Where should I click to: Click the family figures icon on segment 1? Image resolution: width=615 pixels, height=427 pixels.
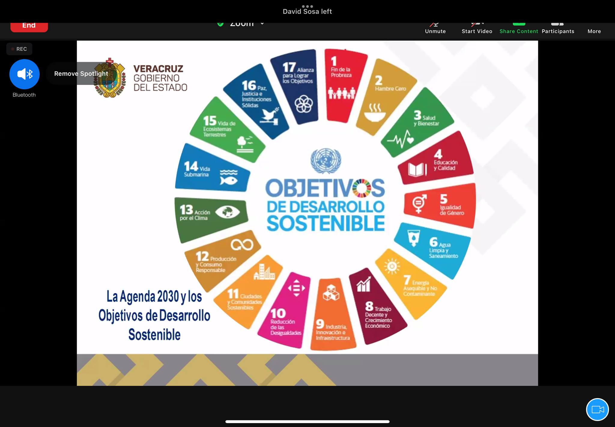coord(342,93)
